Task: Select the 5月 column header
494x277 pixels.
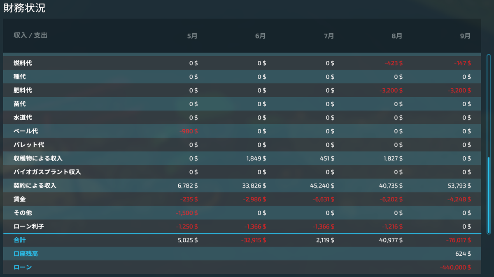Action: click(x=192, y=36)
